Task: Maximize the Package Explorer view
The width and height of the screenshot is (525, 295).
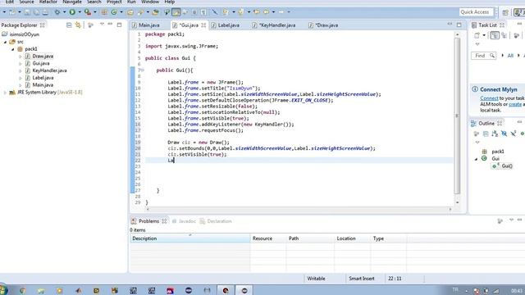Action: pos(119,25)
